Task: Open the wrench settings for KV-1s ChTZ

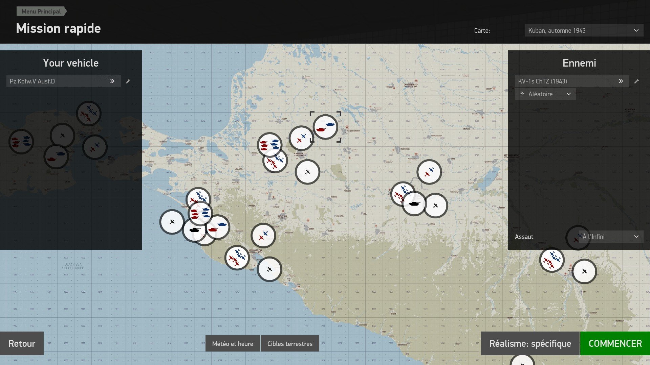Action: click(x=636, y=81)
